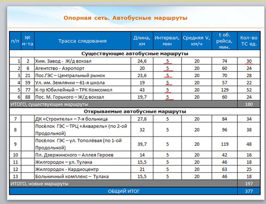Click the 't об. рейса, мин.' header
This screenshot has width=266, height=204.
click(x=225, y=41)
